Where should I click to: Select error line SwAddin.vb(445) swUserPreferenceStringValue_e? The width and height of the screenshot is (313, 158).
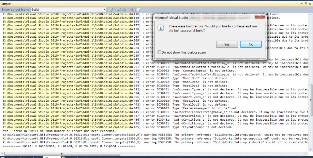(156, 112)
